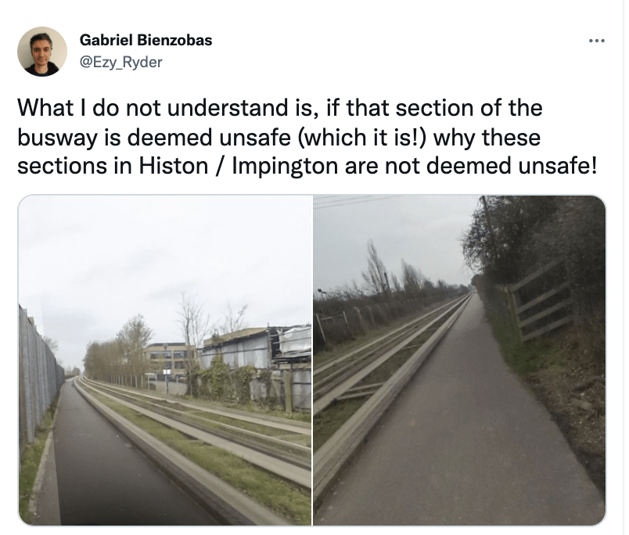Viewport: 629px width, 535px height.
Task: Open the left busway photo
Action: tap(165, 360)
